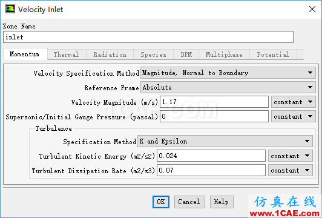Close the Velocity Inlet dialog
Viewport: 322px width, 218px height.
point(312,9)
